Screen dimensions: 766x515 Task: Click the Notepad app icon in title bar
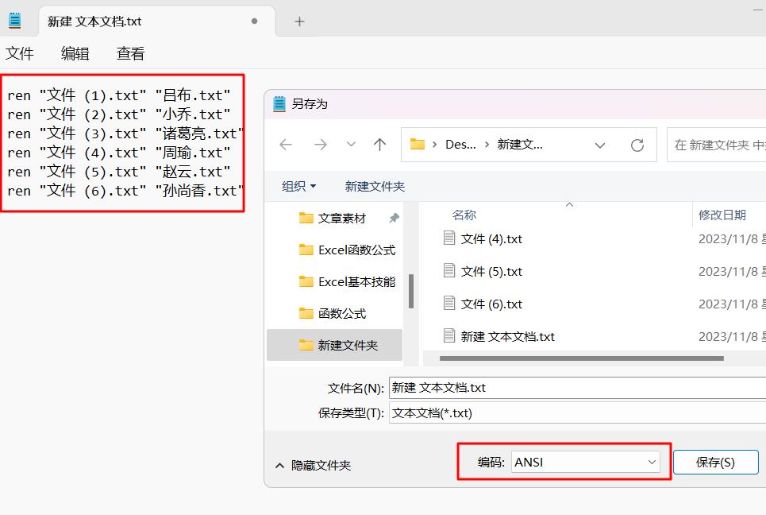(x=14, y=21)
